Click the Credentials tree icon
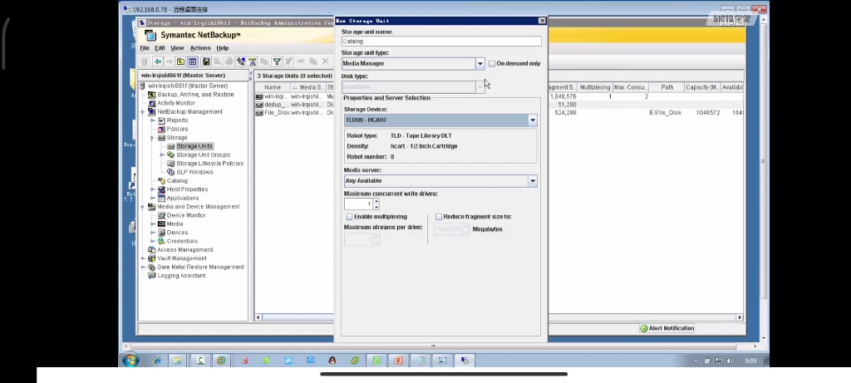 pos(161,242)
